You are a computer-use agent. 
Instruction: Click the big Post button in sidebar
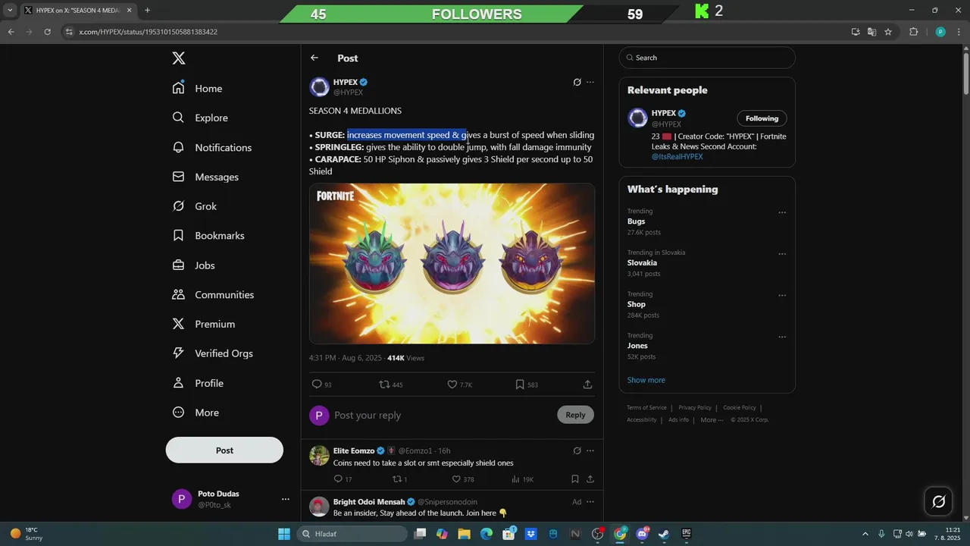pyautogui.click(x=224, y=450)
